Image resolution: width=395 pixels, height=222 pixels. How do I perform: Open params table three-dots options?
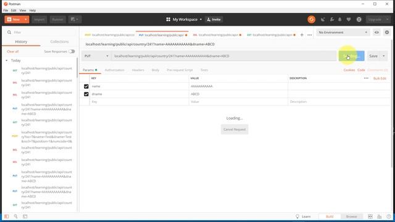pos(366,78)
